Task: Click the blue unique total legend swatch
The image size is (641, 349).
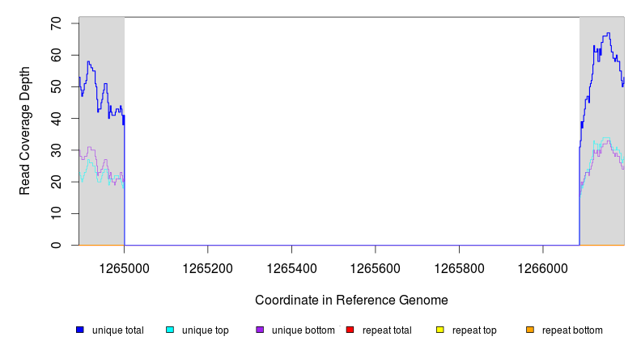Action: (80, 330)
